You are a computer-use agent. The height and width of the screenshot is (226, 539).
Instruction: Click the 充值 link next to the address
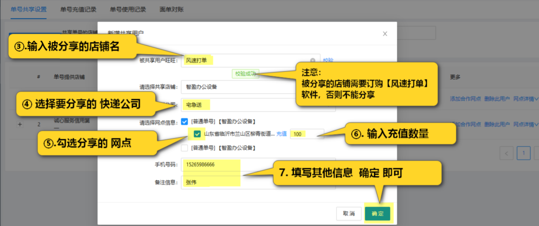tap(281, 134)
